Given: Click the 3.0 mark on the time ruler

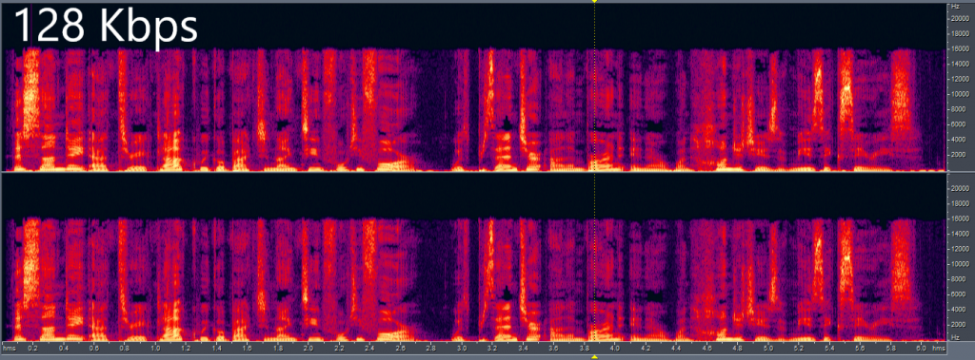Looking at the screenshot, I should (x=461, y=349).
